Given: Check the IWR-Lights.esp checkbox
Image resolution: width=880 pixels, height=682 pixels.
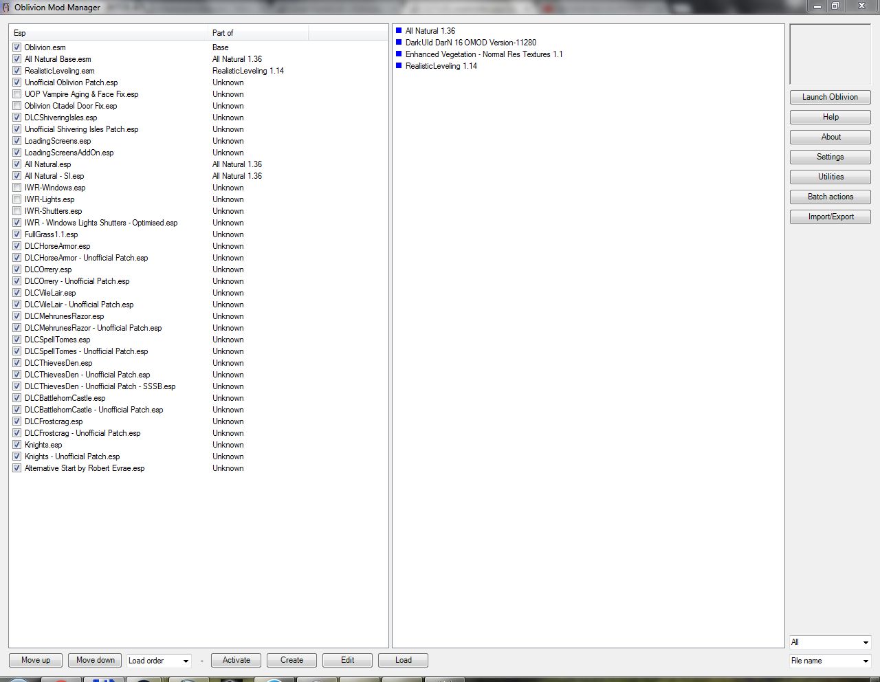Looking at the screenshot, I should 16,199.
